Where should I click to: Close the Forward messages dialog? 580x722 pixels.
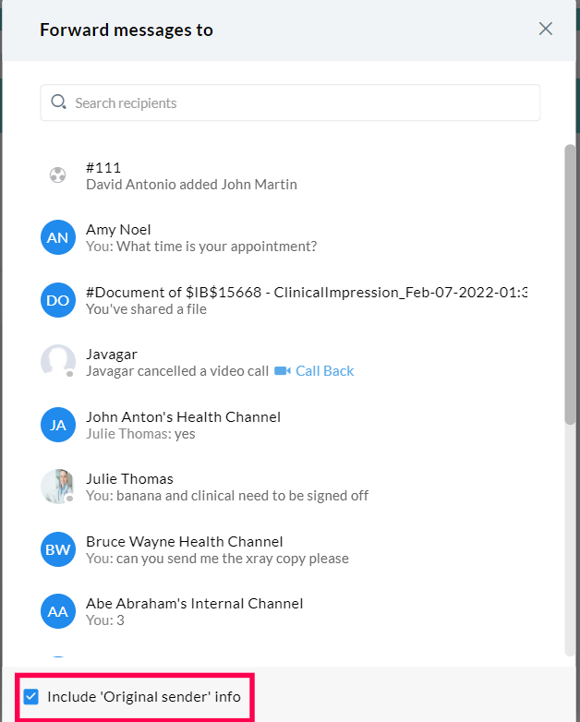tap(546, 29)
